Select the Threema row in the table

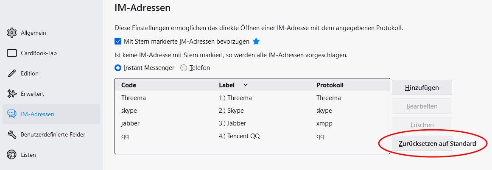[x=252, y=98]
